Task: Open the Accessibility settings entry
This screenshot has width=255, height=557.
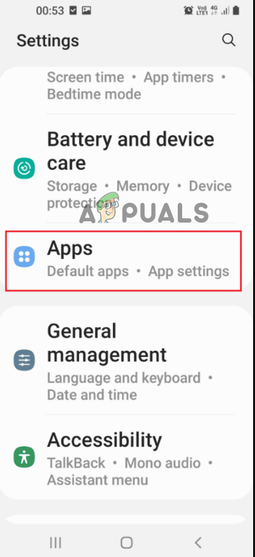Action: pyautogui.click(x=127, y=458)
